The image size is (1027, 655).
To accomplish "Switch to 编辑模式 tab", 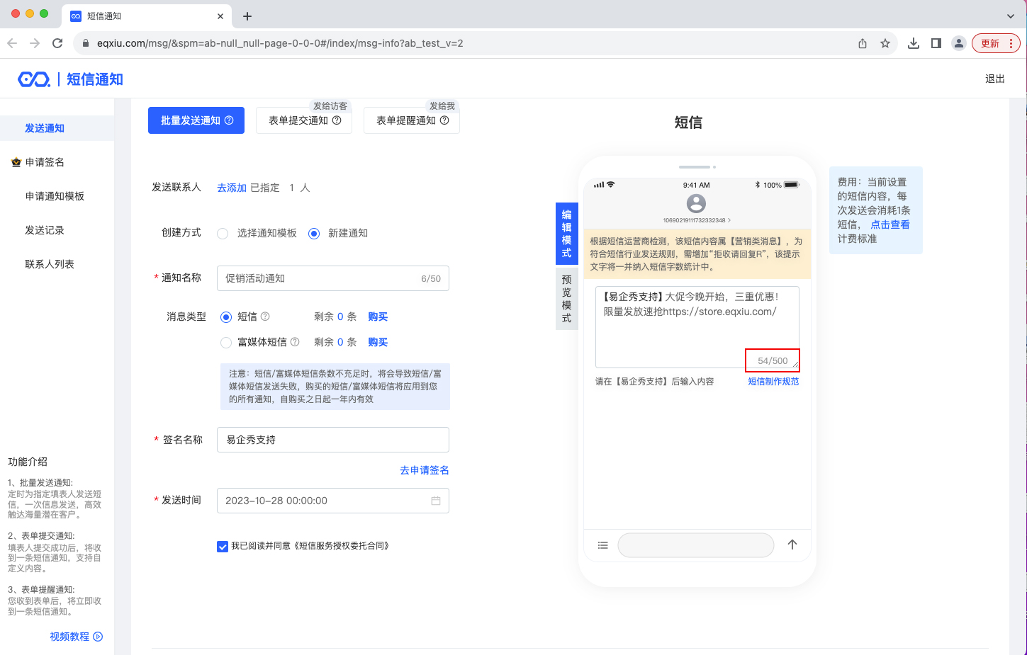I will pyautogui.click(x=567, y=234).
